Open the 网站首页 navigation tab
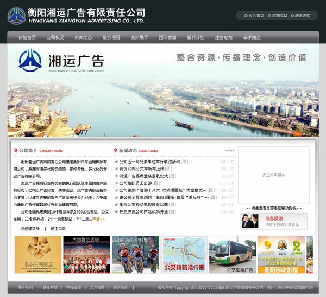This screenshot has width=326, height=297. pyautogui.click(x=27, y=38)
